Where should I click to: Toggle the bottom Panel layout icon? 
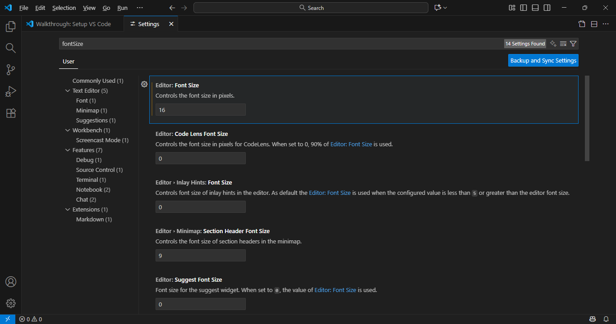click(x=535, y=8)
